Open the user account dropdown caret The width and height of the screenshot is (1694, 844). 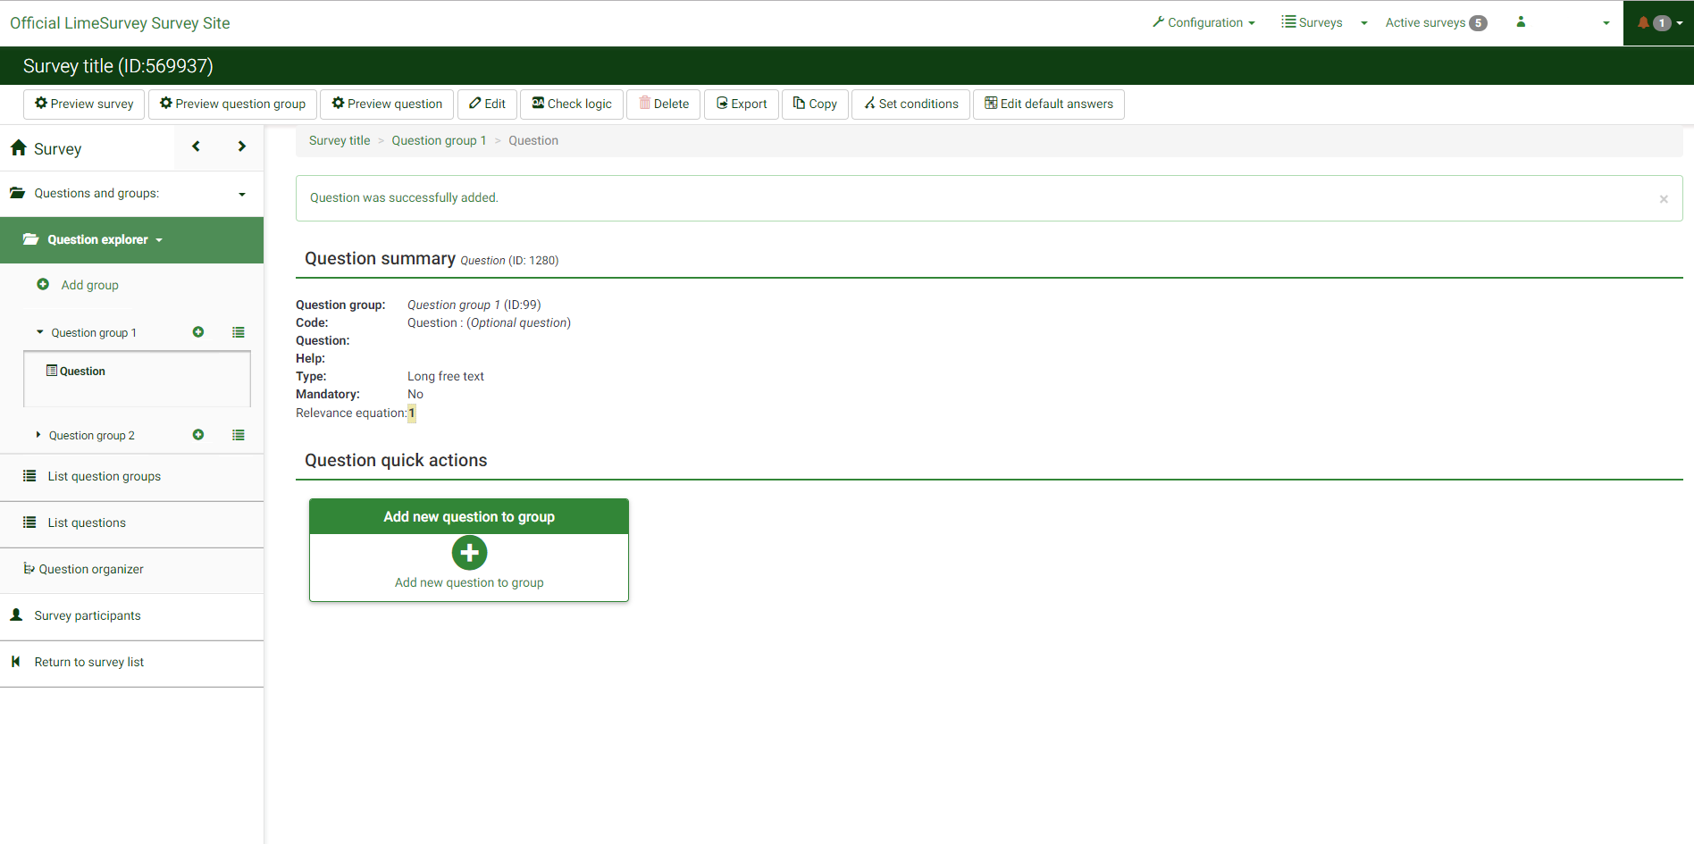coord(1606,23)
